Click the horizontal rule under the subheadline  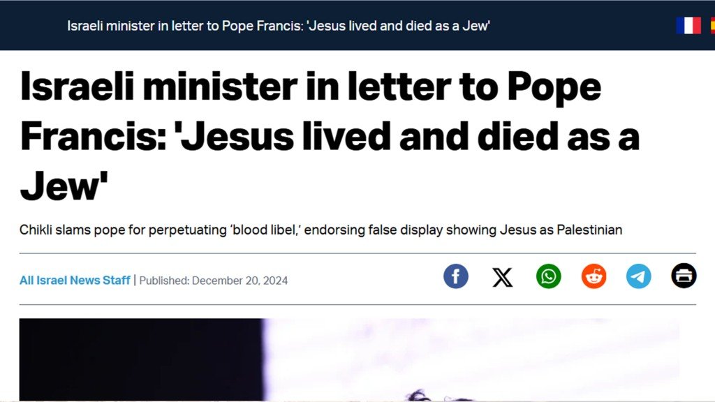click(357, 251)
